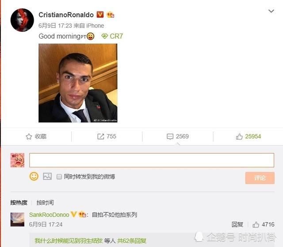283x247 pixels.
Task: Click 回复 on SankRooDonoo's comment
Action: (237, 224)
